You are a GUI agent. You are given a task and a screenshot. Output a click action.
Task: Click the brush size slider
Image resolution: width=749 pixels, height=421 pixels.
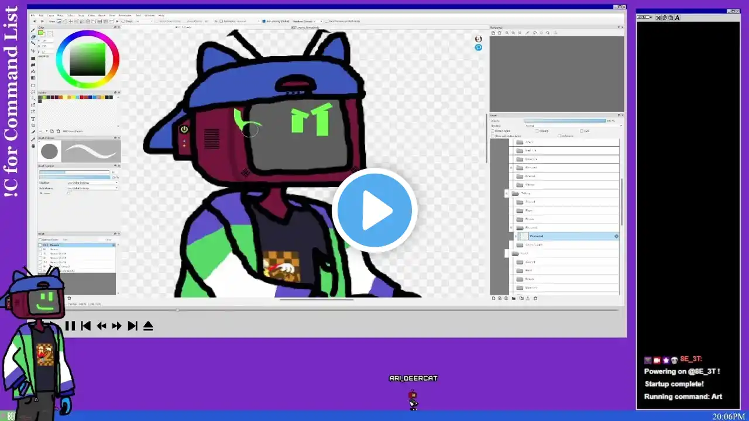pyautogui.click(x=74, y=172)
